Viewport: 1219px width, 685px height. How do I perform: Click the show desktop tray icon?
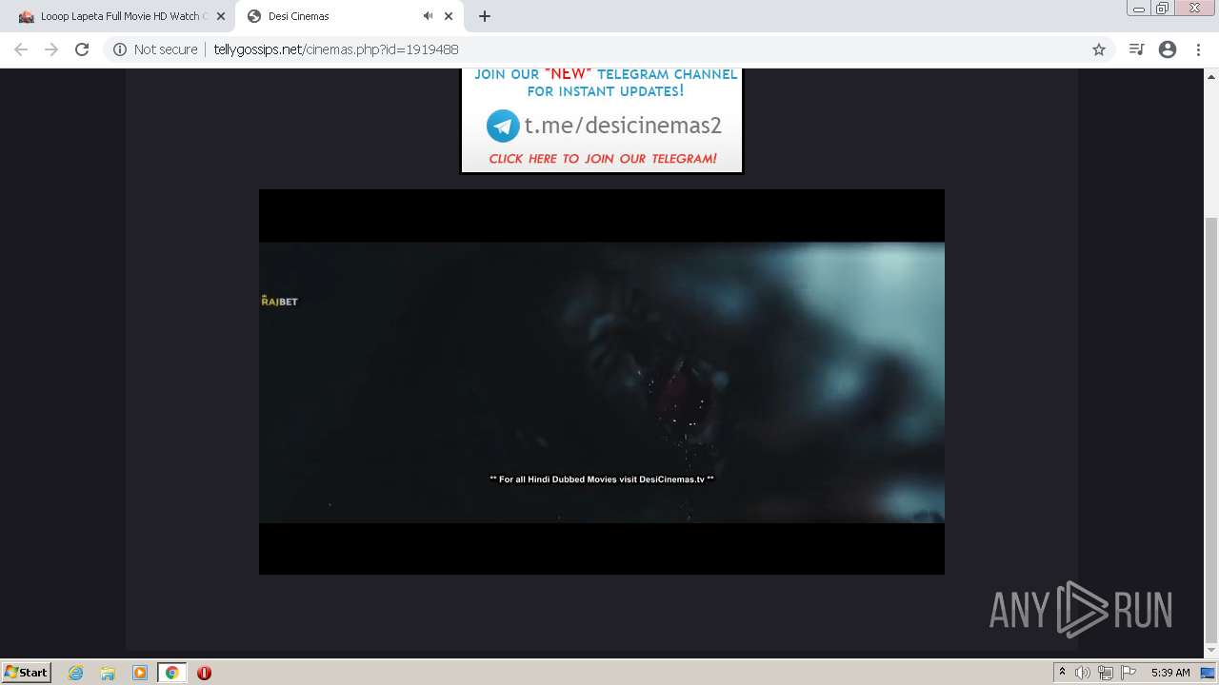coord(1209,673)
